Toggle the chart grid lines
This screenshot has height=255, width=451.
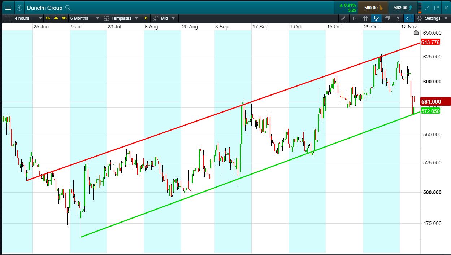tap(365, 18)
